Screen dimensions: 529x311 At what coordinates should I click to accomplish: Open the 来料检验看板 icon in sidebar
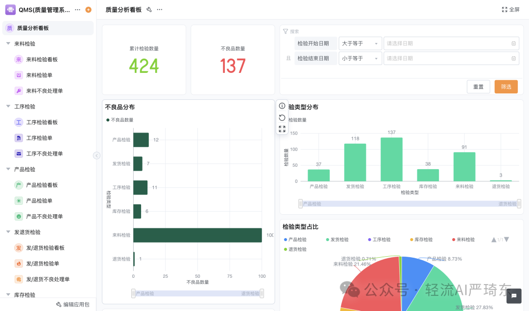(x=20, y=59)
